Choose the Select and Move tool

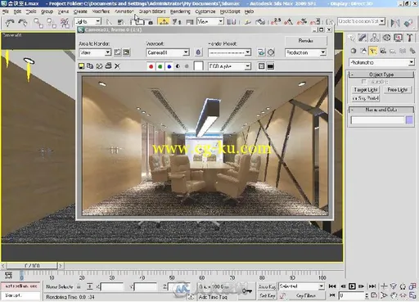(x=164, y=21)
